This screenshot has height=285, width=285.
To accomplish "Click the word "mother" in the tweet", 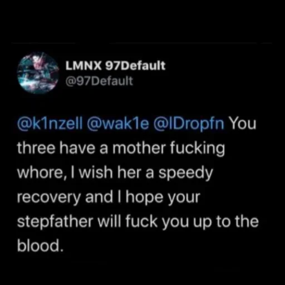I will pyautogui.click(x=139, y=148).
